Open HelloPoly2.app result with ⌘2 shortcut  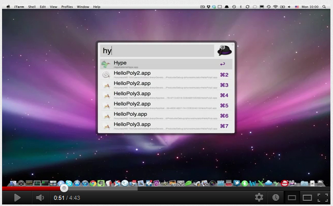[166, 74]
